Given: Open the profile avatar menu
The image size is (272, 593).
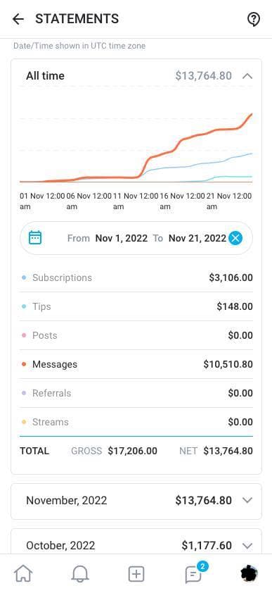Looking at the screenshot, I should pyautogui.click(x=250, y=574).
